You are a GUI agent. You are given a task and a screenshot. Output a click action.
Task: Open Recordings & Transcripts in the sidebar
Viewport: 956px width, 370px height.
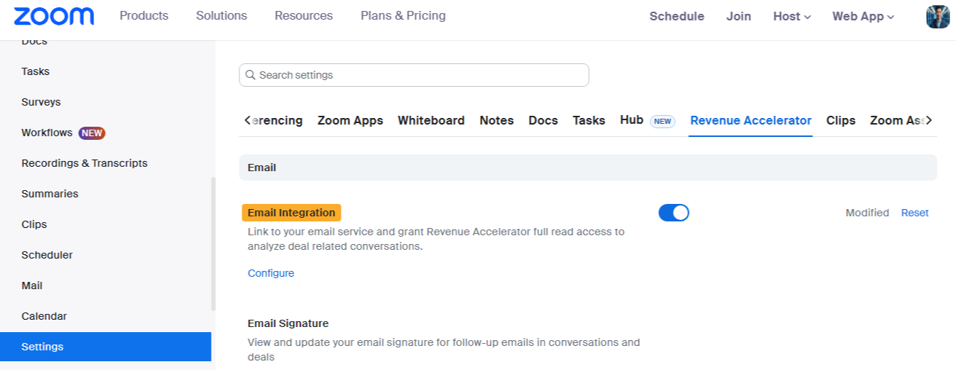(x=85, y=163)
